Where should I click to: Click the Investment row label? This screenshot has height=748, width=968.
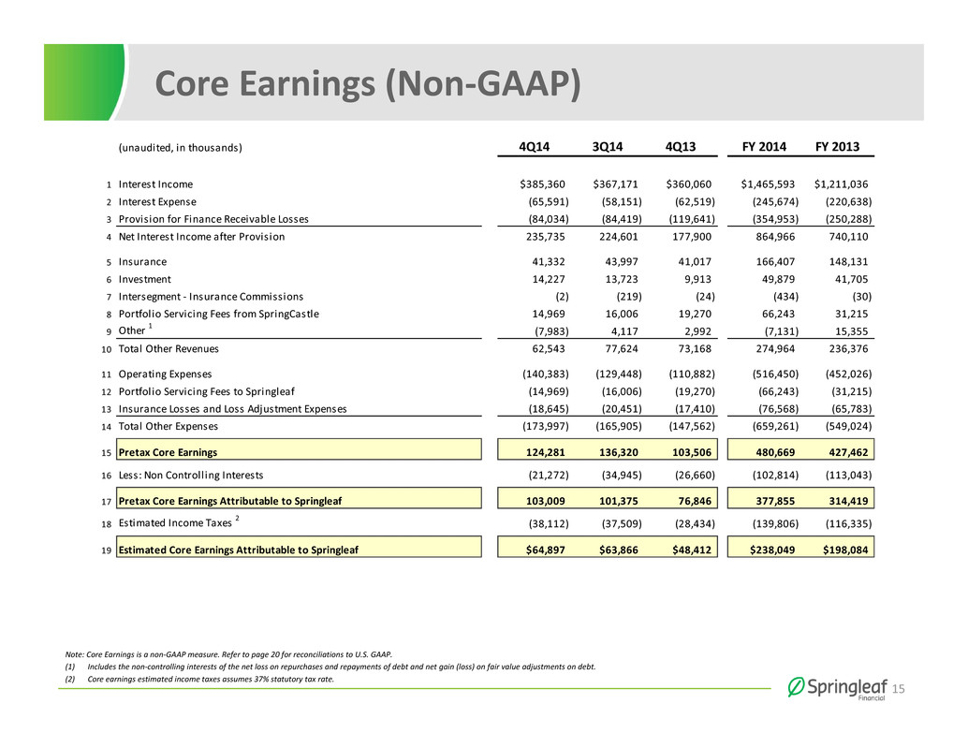point(145,279)
